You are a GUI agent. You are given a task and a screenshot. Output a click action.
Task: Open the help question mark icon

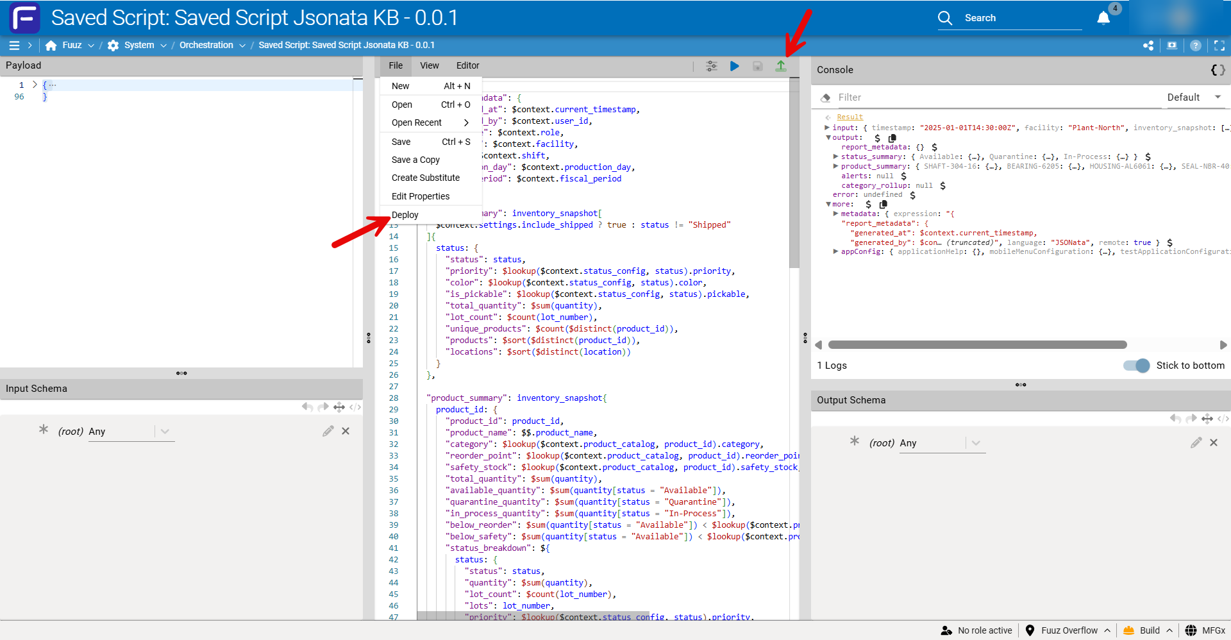(1196, 46)
